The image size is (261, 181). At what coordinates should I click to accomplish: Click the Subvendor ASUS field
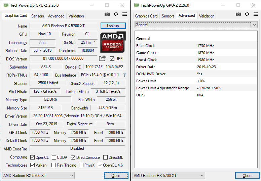coord(46,67)
